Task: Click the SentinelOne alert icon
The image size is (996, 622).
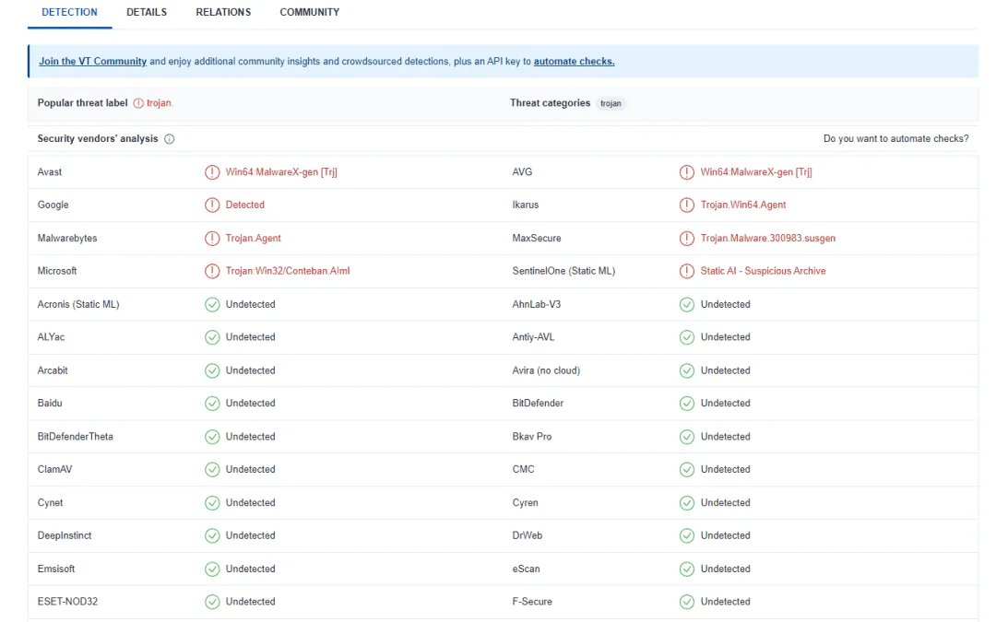Action: [687, 271]
